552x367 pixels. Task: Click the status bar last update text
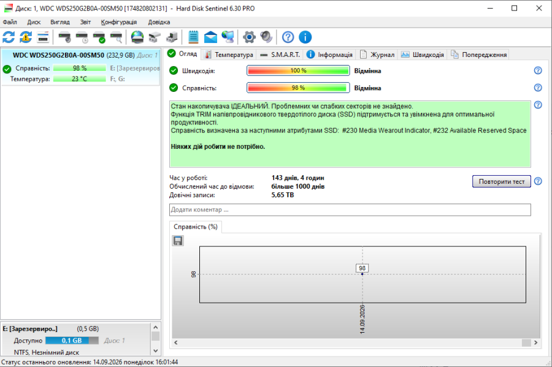pos(90,362)
